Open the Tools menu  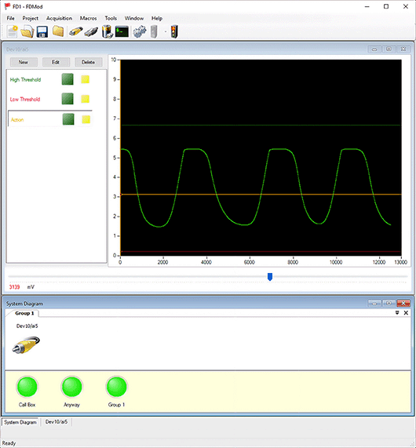(111, 18)
